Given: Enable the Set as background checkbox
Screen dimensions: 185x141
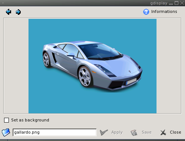Looking at the screenshot, I should [6, 120].
